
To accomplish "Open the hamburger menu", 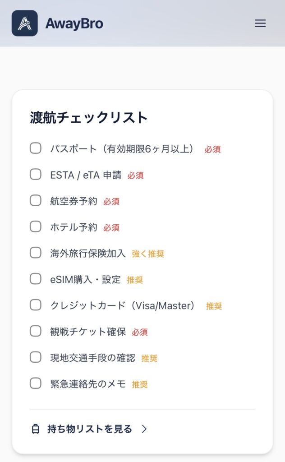I will coord(260,23).
